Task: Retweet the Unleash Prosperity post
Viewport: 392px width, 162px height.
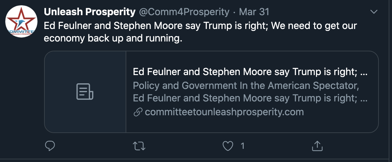Action: click(x=139, y=146)
